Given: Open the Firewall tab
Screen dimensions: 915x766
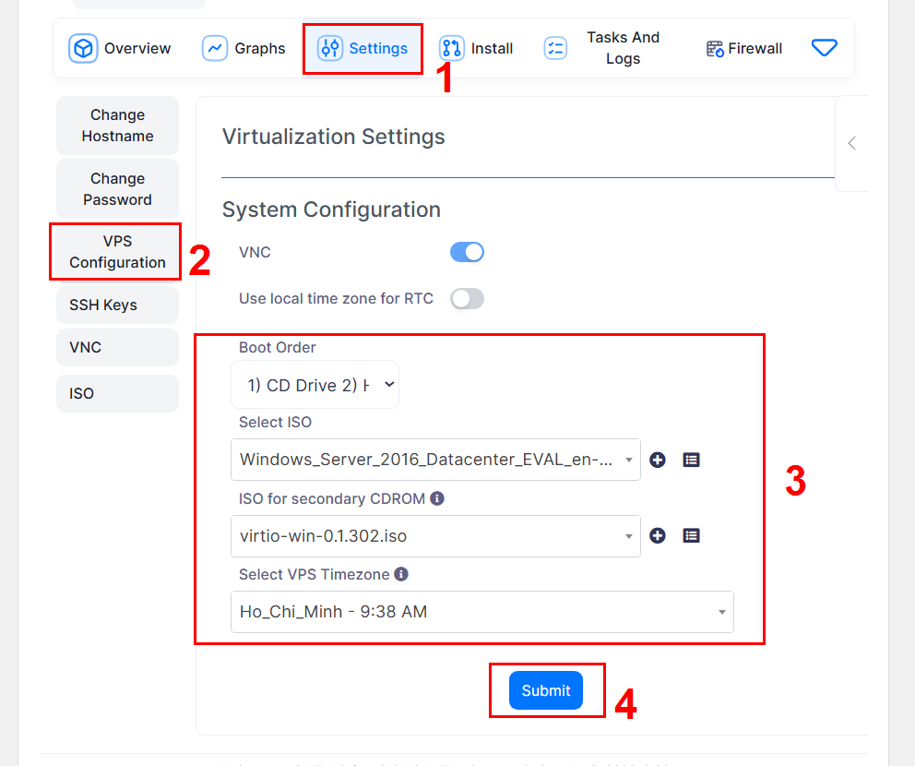Looking at the screenshot, I should pos(744,49).
